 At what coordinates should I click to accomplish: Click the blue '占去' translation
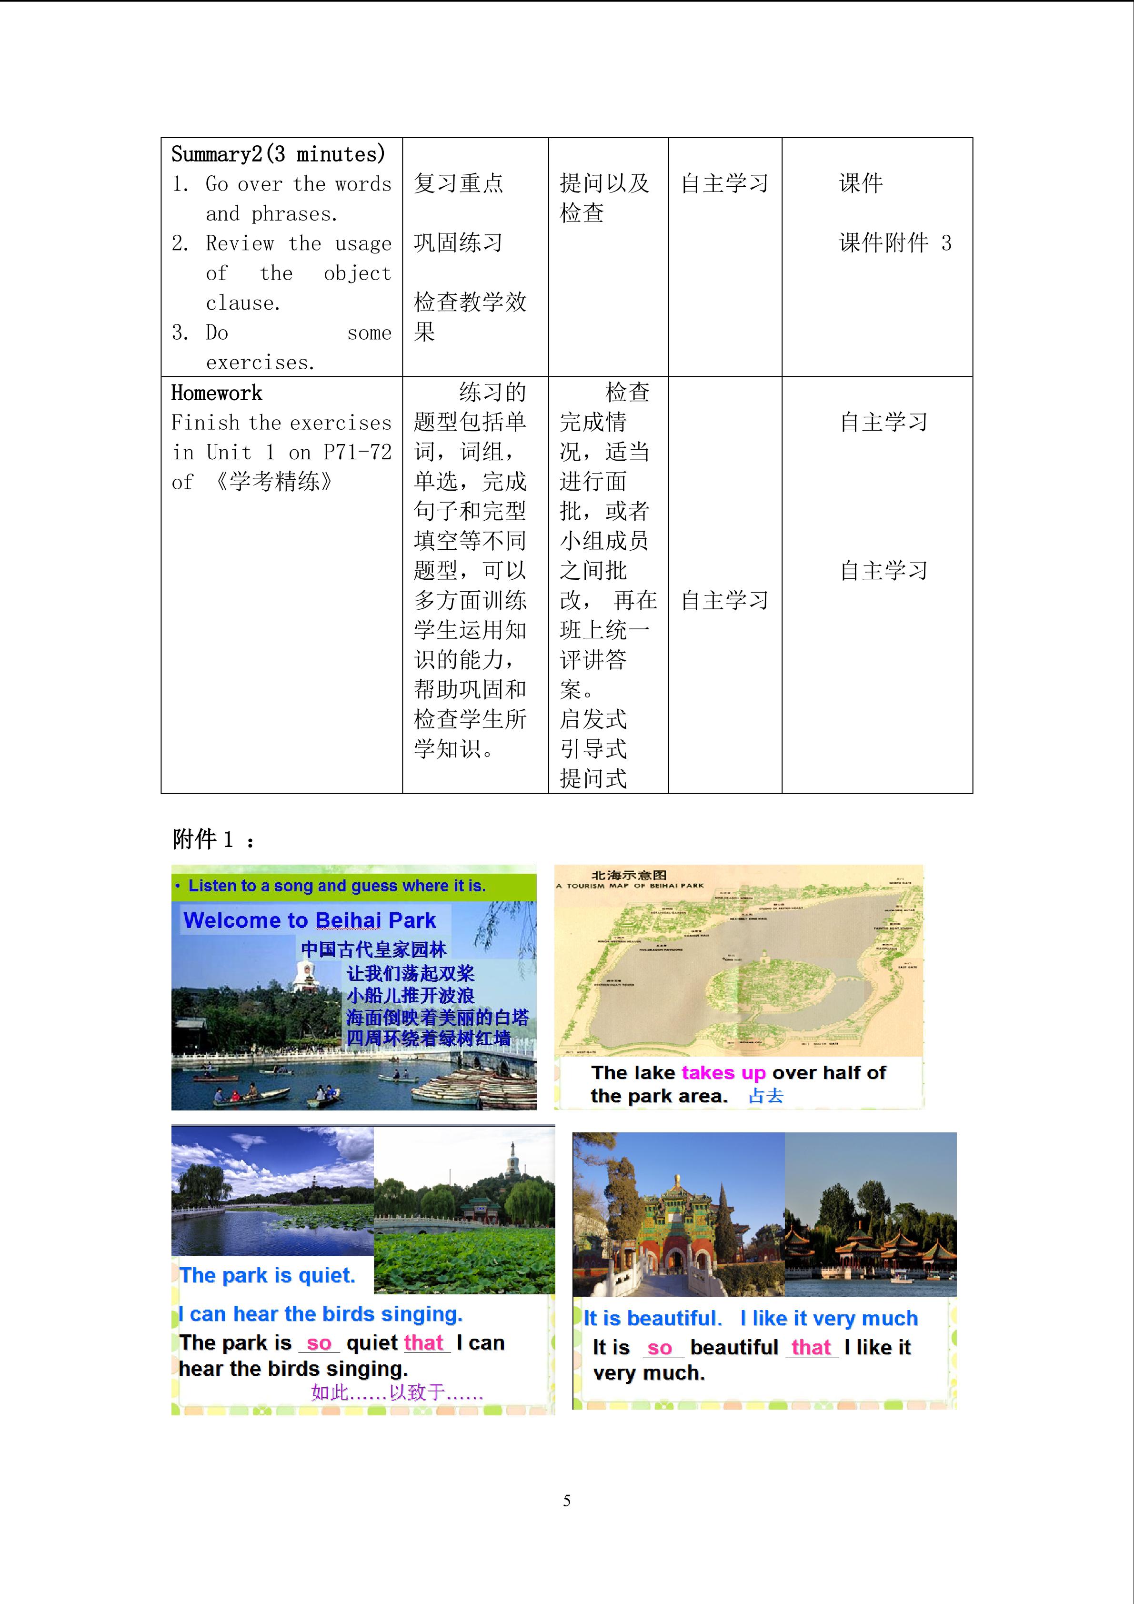click(x=766, y=1096)
